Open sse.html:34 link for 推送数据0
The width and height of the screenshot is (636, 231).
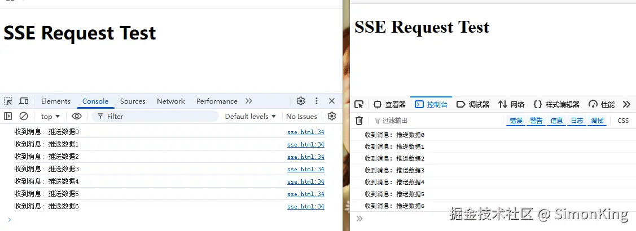(306, 132)
